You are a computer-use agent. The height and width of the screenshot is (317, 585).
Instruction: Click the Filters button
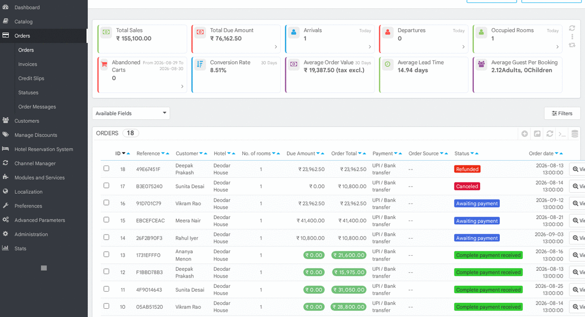click(x=562, y=113)
